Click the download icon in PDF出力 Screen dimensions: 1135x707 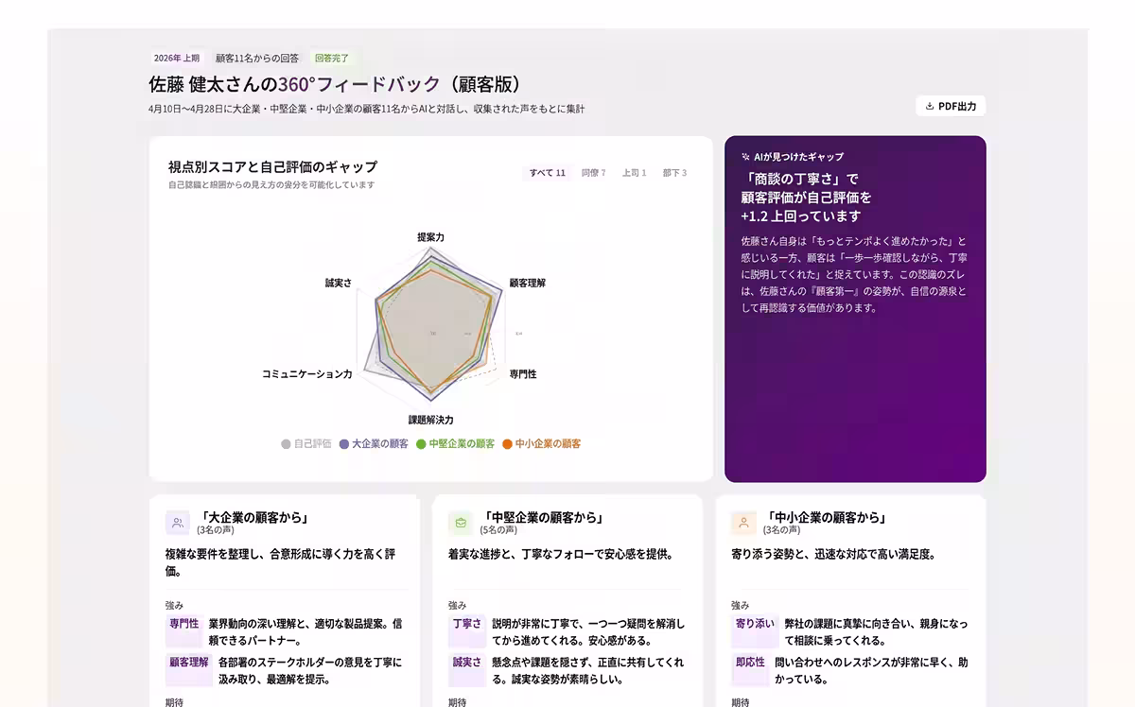930,107
